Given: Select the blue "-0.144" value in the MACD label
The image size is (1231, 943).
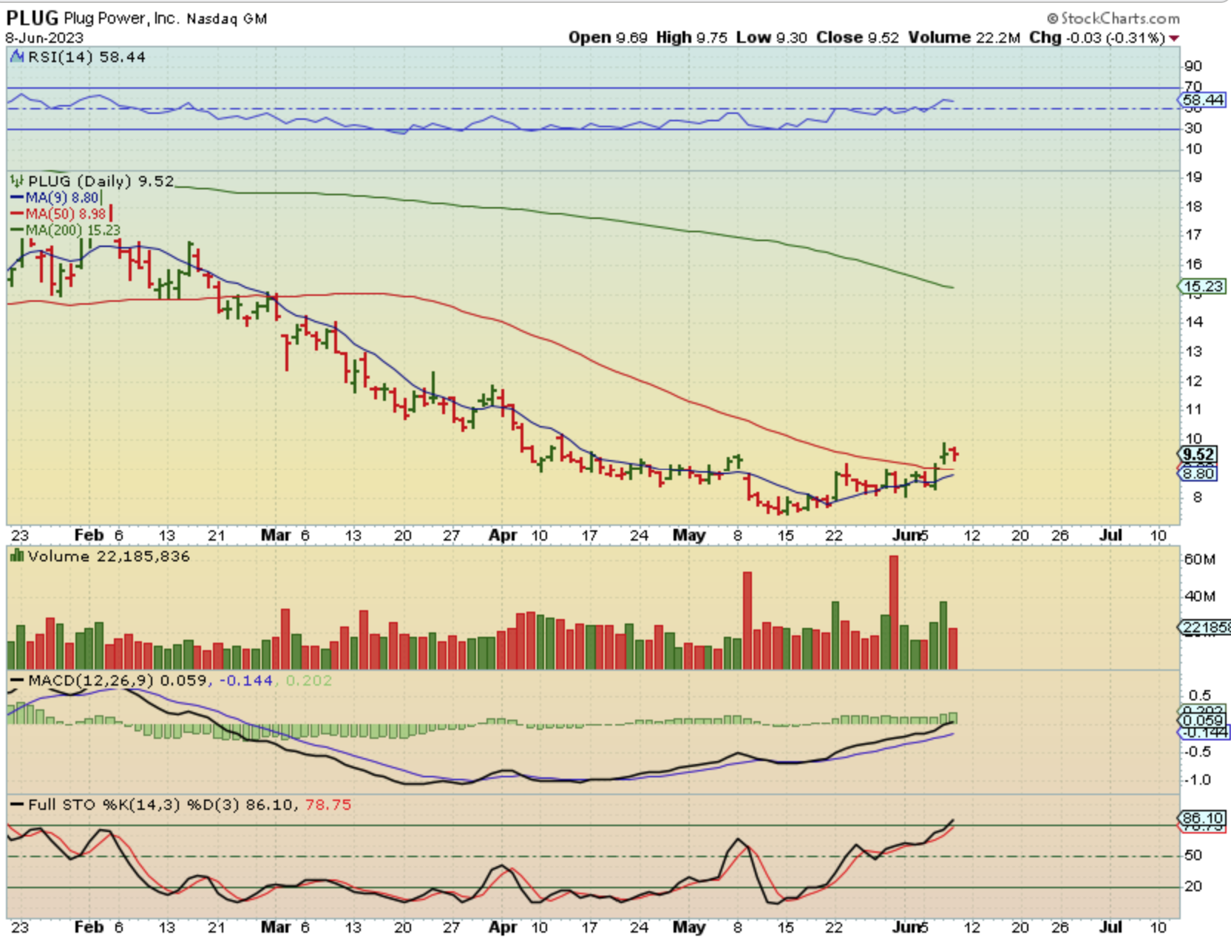Looking at the screenshot, I should click(245, 680).
